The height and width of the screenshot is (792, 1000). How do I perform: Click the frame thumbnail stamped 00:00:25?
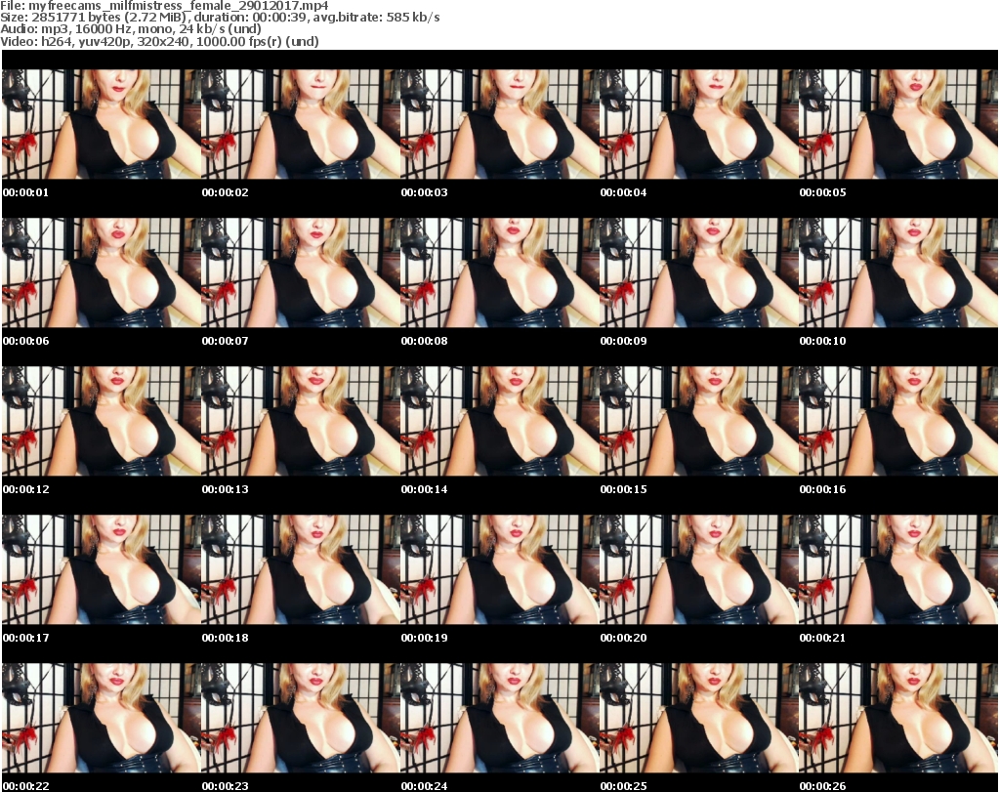699,718
